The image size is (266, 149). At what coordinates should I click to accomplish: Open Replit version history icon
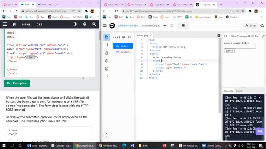pos(172,26)
